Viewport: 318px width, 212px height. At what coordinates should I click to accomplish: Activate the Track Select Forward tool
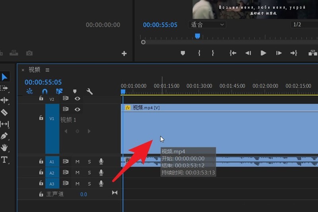coord(4,88)
